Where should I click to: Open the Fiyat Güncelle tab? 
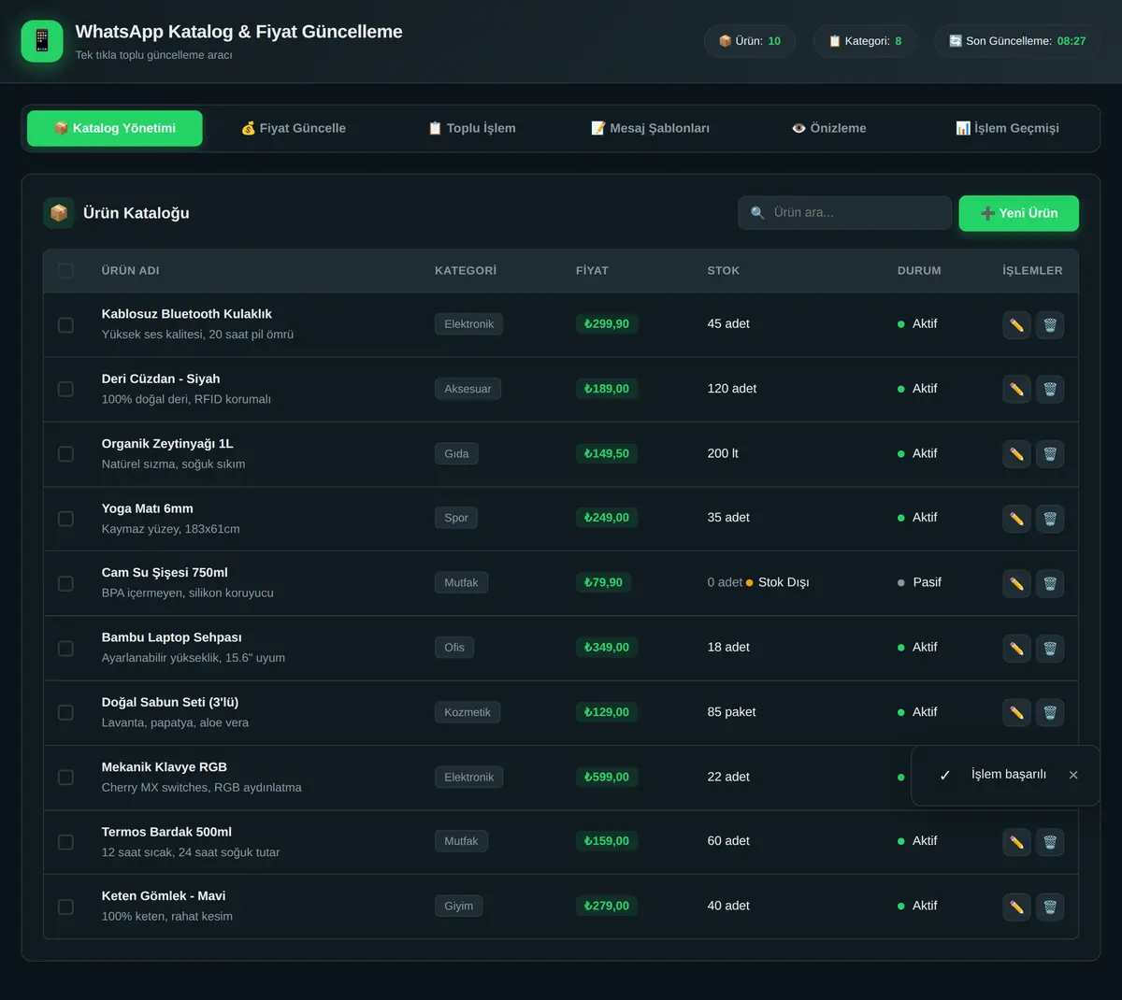click(294, 128)
